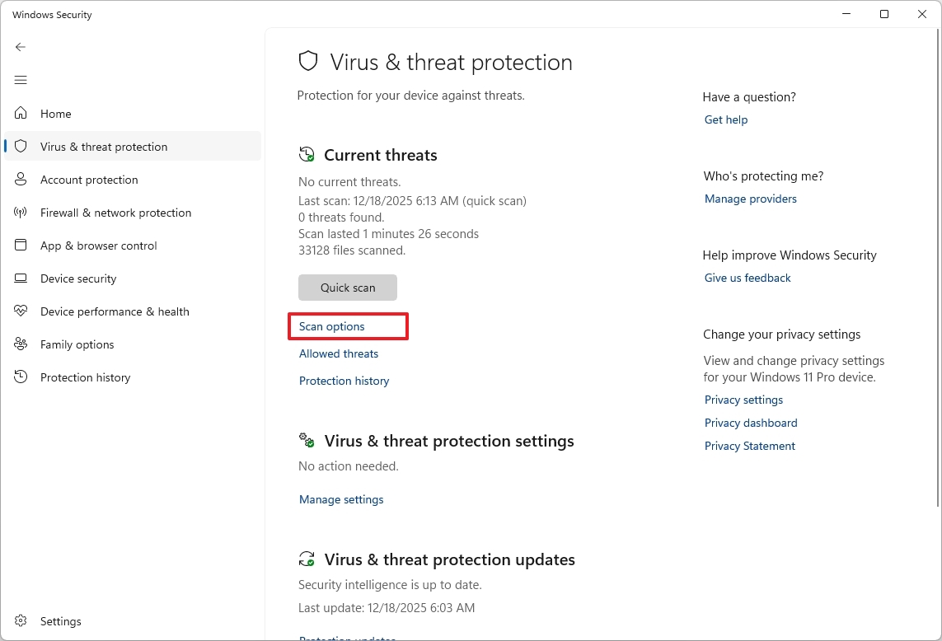Image resolution: width=942 pixels, height=641 pixels.
Task: Open Scan options
Action: 332,325
